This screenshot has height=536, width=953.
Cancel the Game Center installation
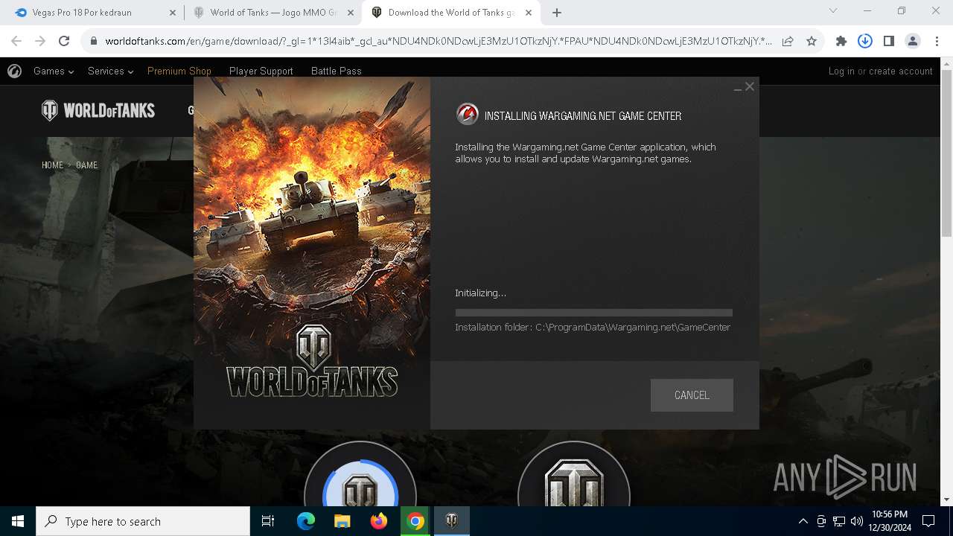tap(692, 395)
